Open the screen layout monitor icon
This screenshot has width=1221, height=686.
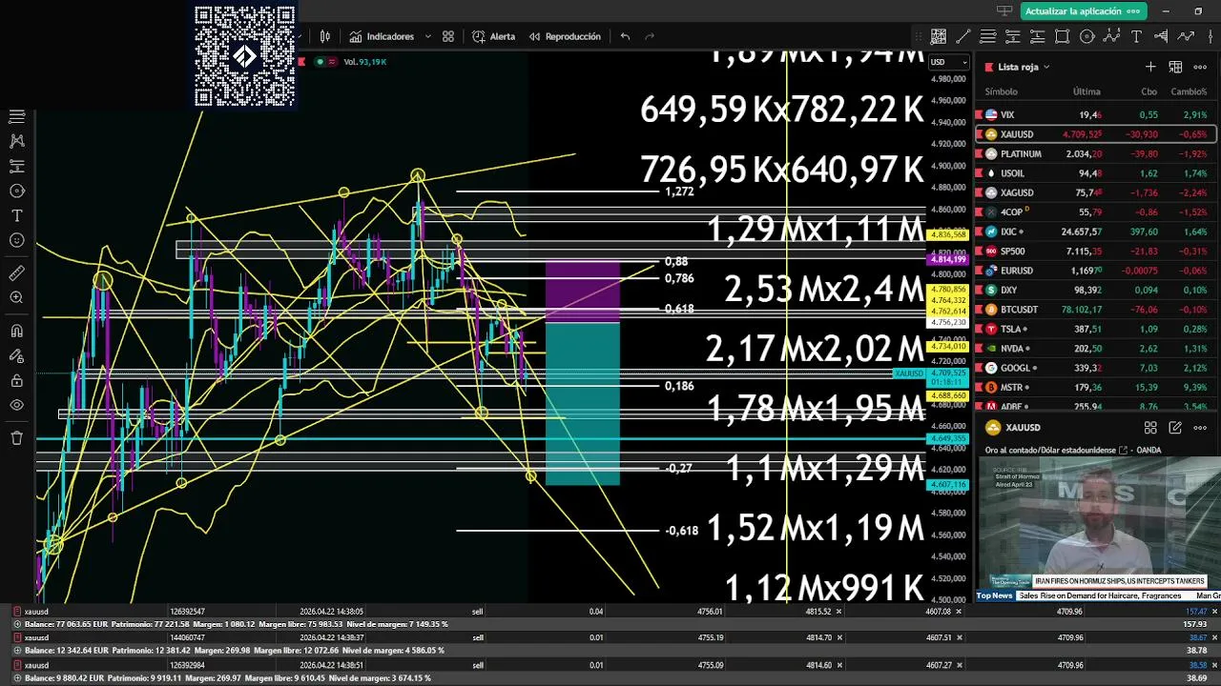click(x=1004, y=11)
